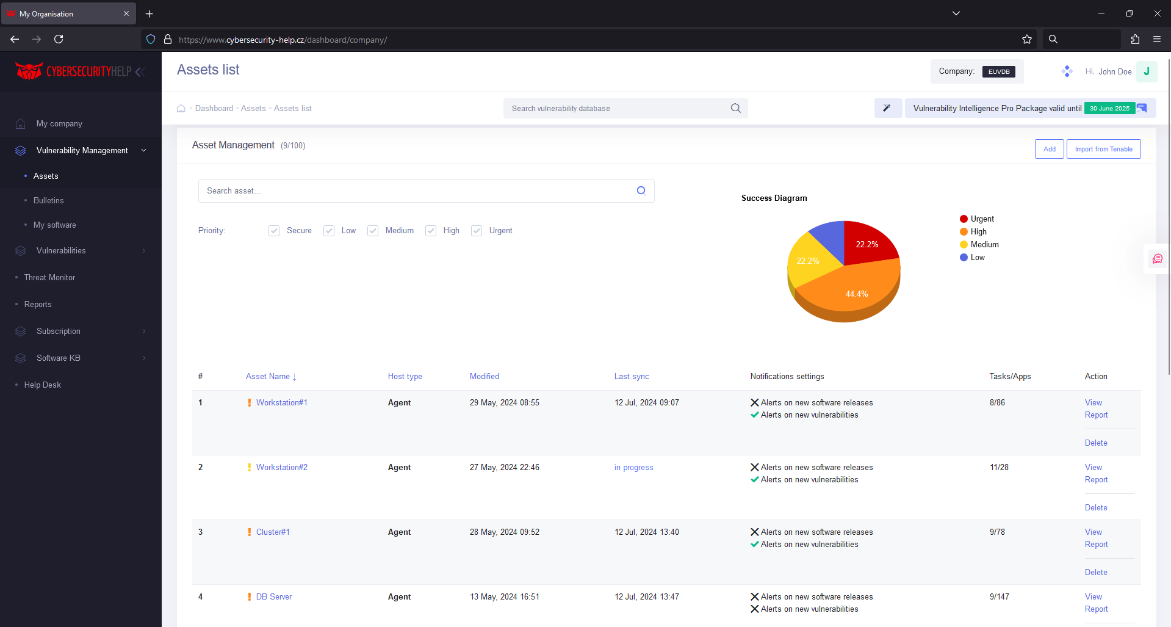The height and width of the screenshot is (627, 1171).
Task: Click the search magnifier in vulnerability database field
Action: click(735, 108)
